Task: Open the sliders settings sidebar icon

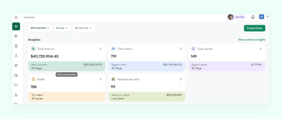Action: pos(16,66)
